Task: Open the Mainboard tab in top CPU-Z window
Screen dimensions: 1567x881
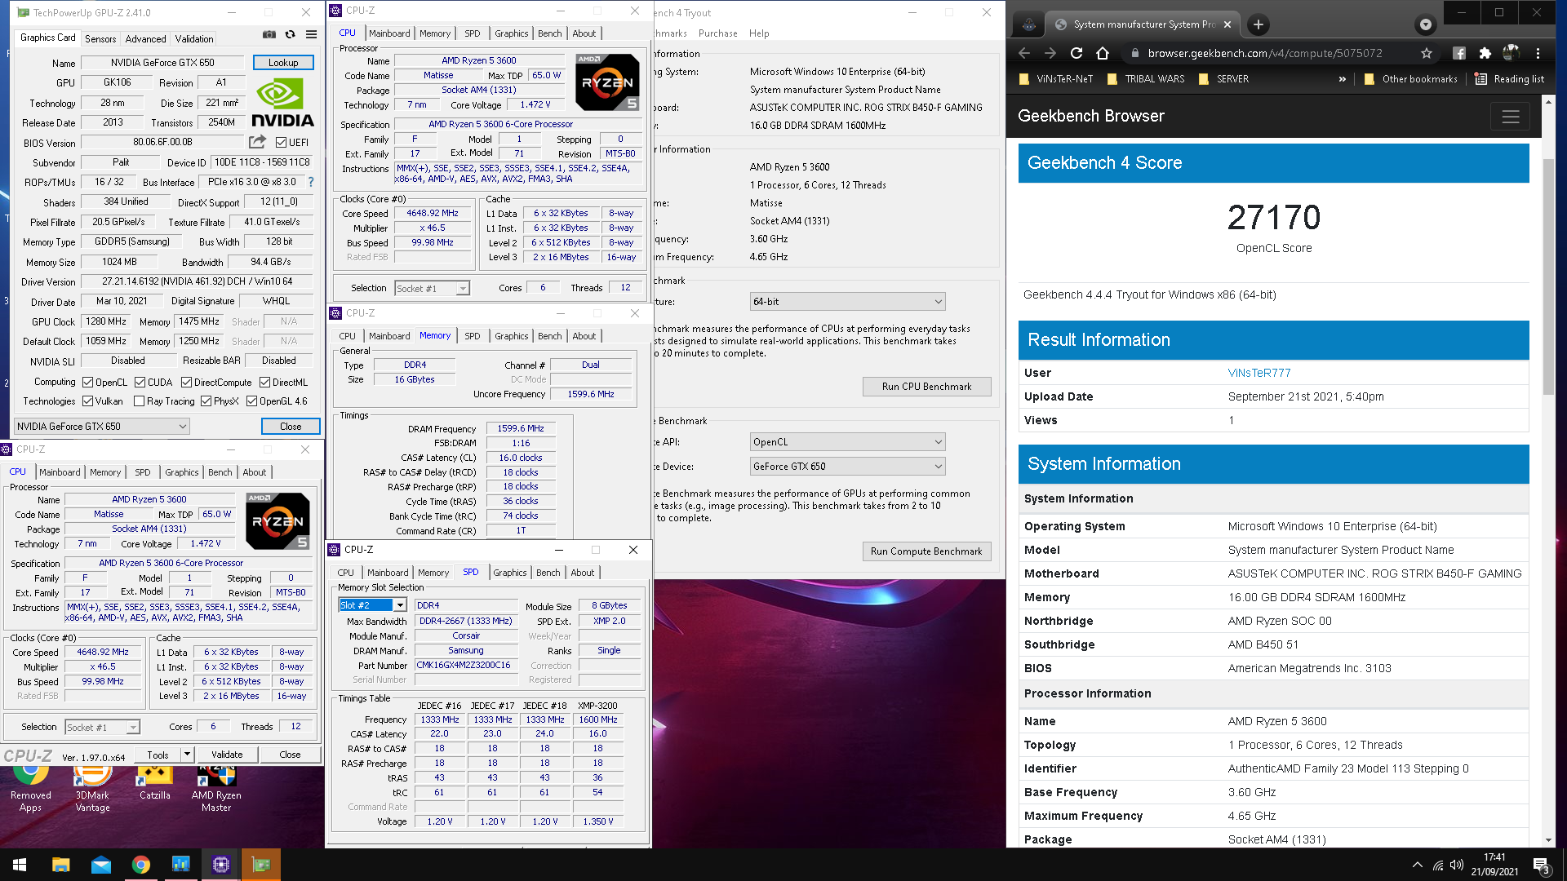Action: coord(389,33)
